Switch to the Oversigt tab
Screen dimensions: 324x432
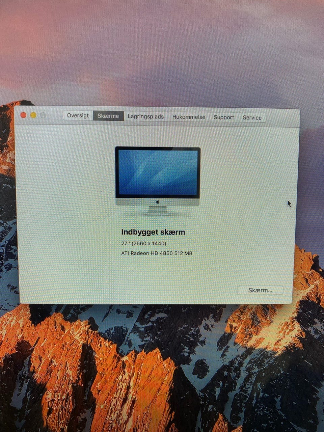point(78,115)
